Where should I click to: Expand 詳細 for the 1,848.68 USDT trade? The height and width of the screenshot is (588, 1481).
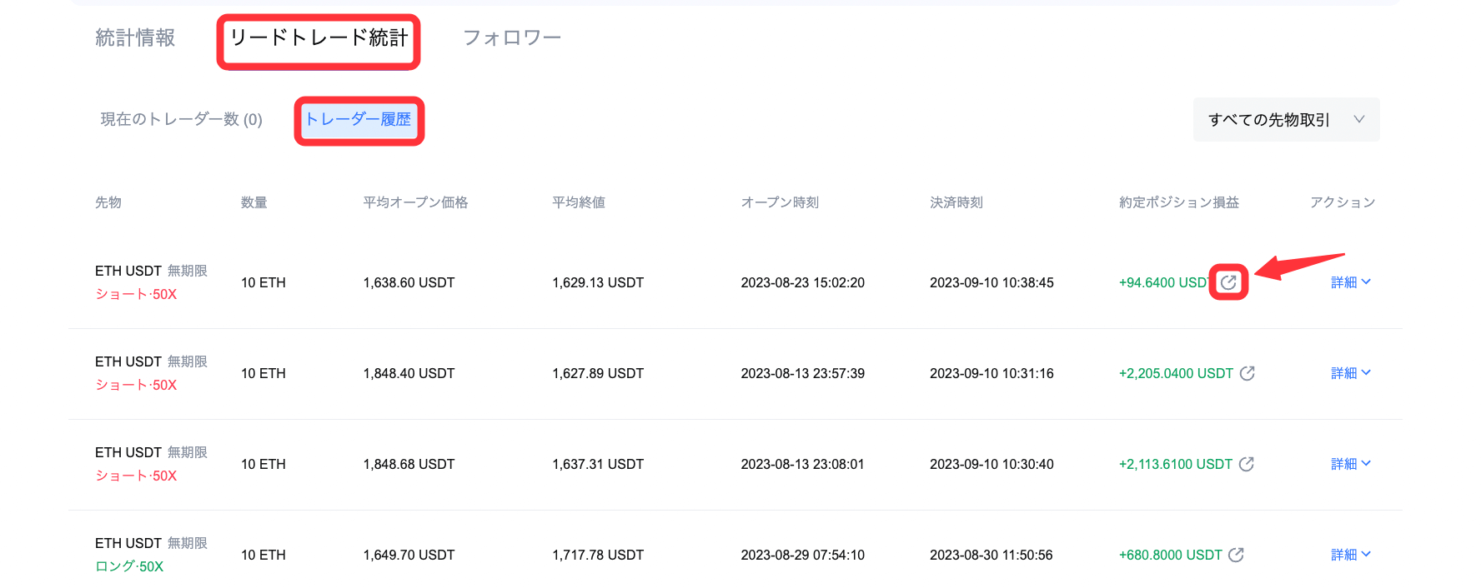pos(1350,464)
